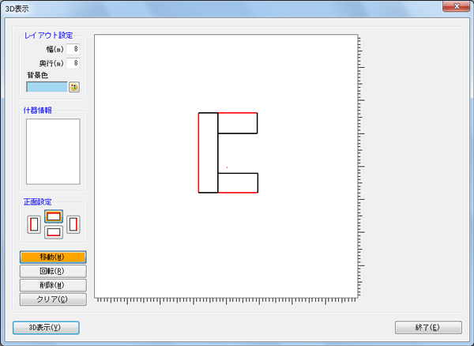Click the 幅(m) width input field
Image resolution: width=474 pixels, height=346 pixels.
click(x=73, y=49)
